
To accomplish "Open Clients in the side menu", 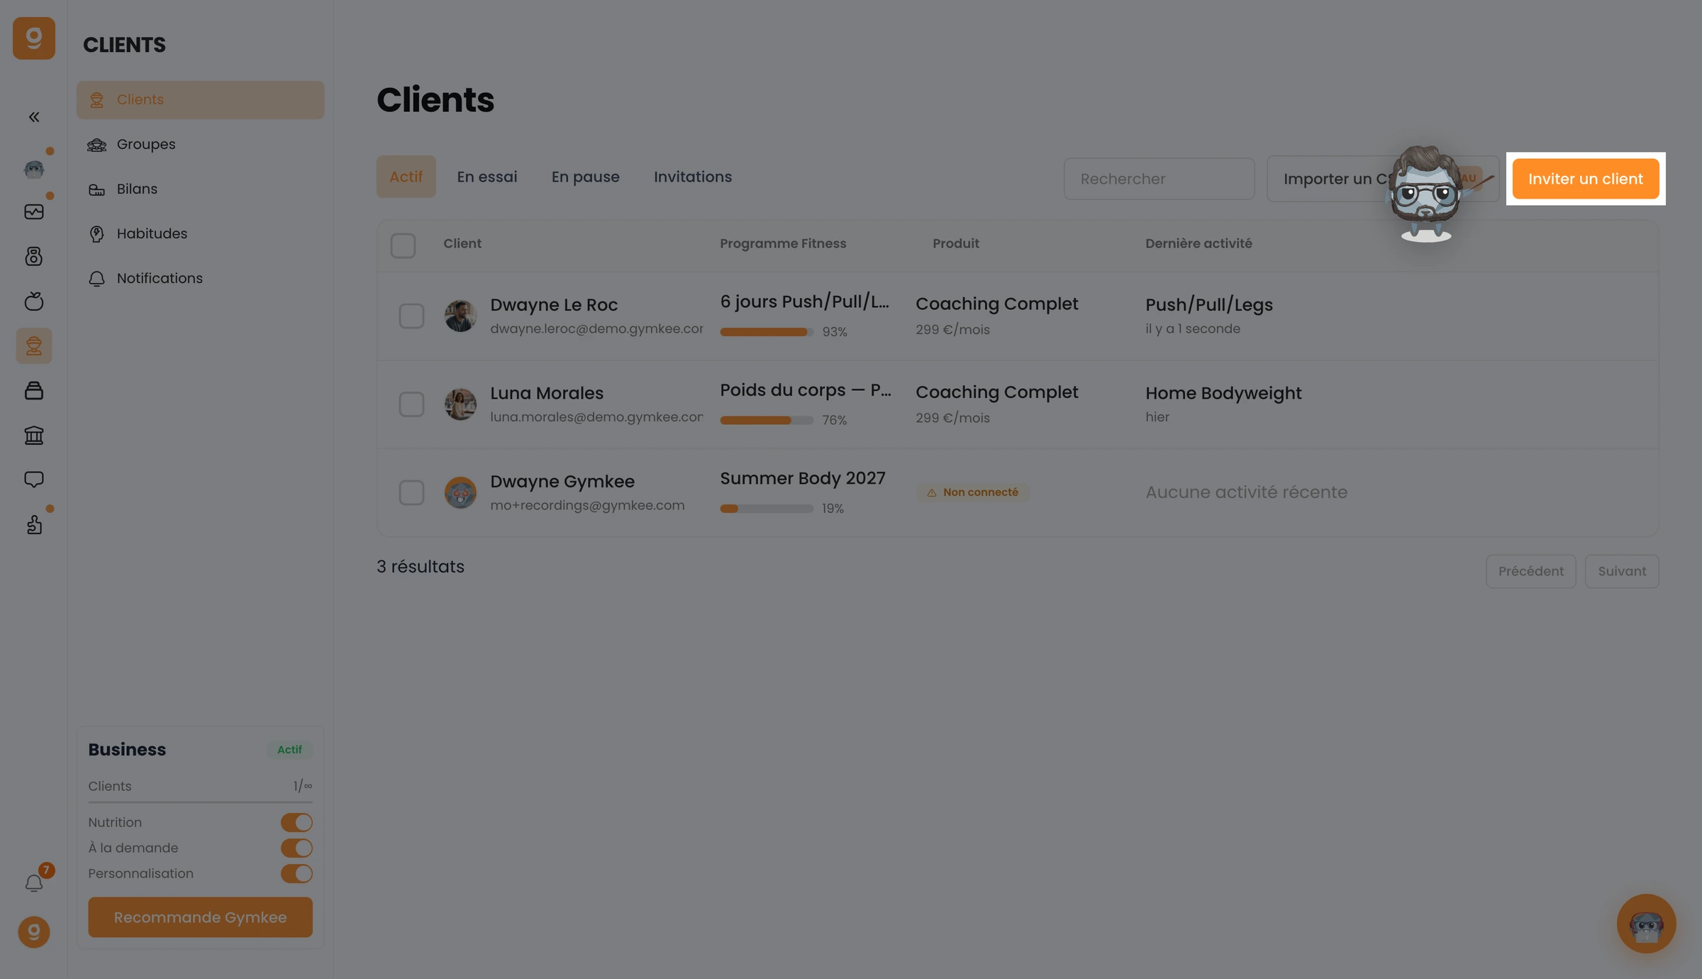I will click(200, 100).
